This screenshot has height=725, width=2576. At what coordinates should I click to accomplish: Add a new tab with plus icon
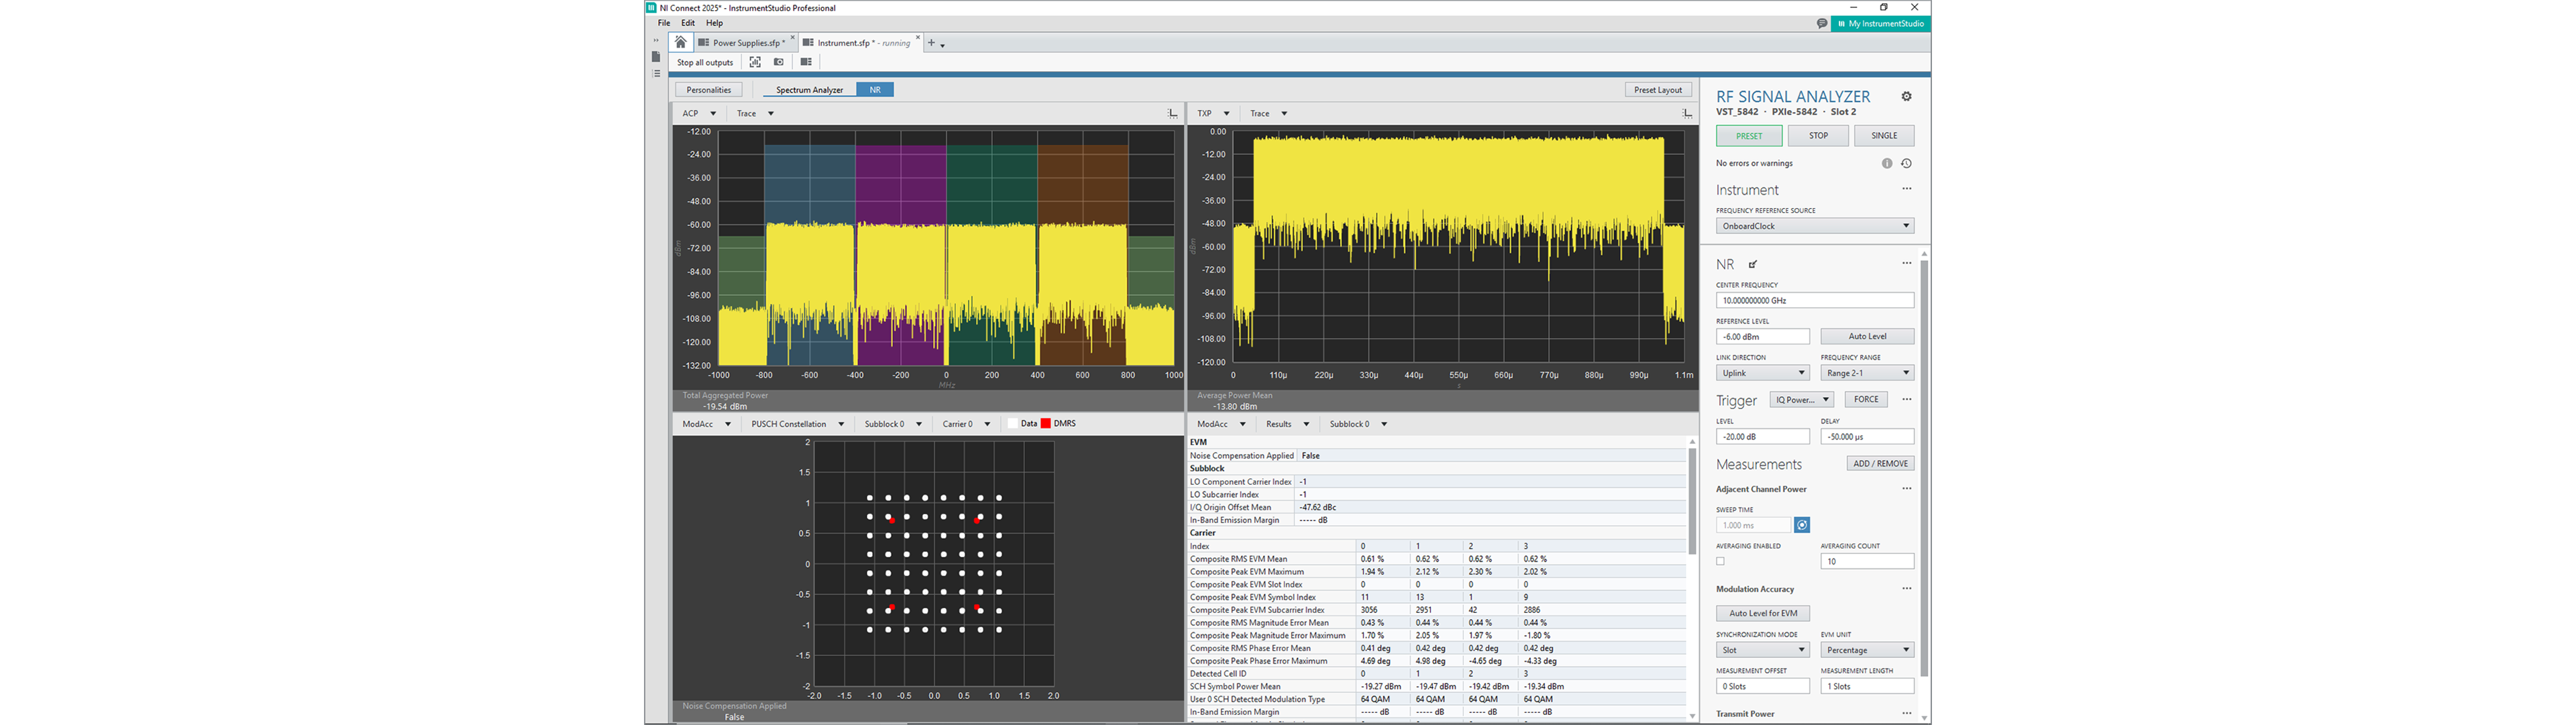931,43
